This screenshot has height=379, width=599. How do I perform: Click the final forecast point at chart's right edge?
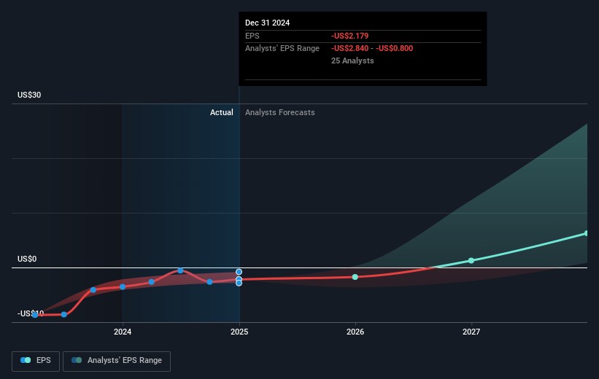pos(587,233)
